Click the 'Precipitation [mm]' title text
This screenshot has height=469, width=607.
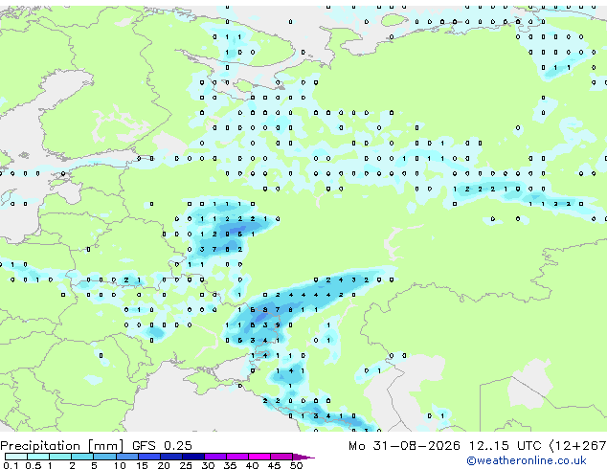point(61,446)
